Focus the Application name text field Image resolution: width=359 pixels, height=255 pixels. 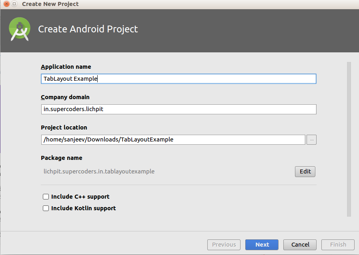tap(178, 79)
